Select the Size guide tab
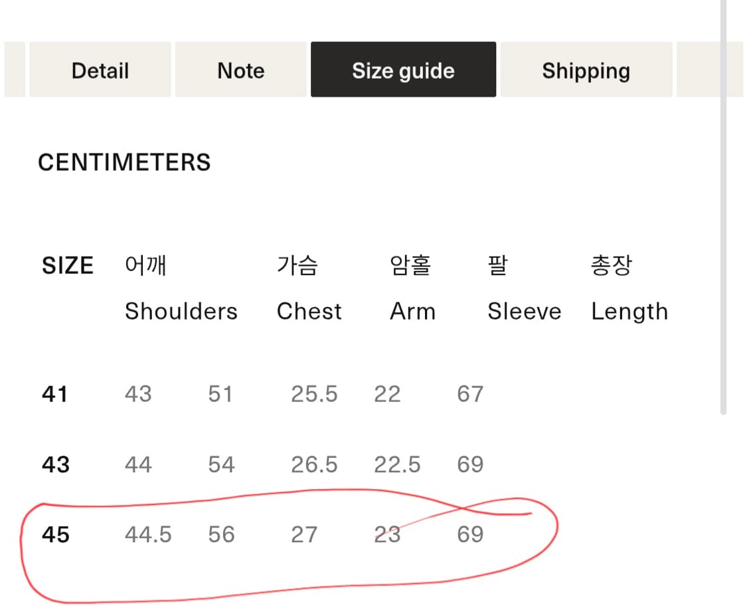 pos(403,70)
